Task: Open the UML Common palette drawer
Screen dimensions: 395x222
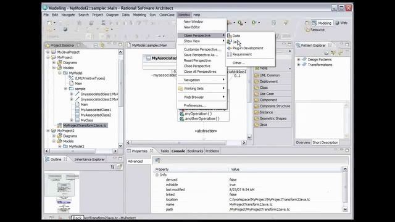Action: (273, 75)
